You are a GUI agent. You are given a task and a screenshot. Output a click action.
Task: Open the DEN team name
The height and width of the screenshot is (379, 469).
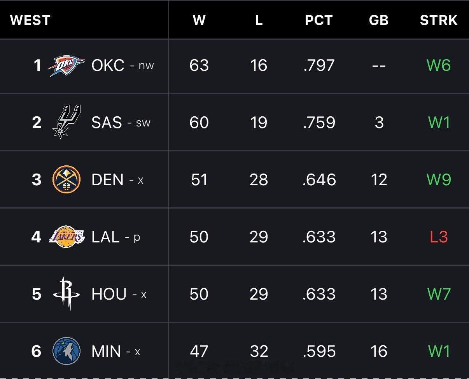108,180
